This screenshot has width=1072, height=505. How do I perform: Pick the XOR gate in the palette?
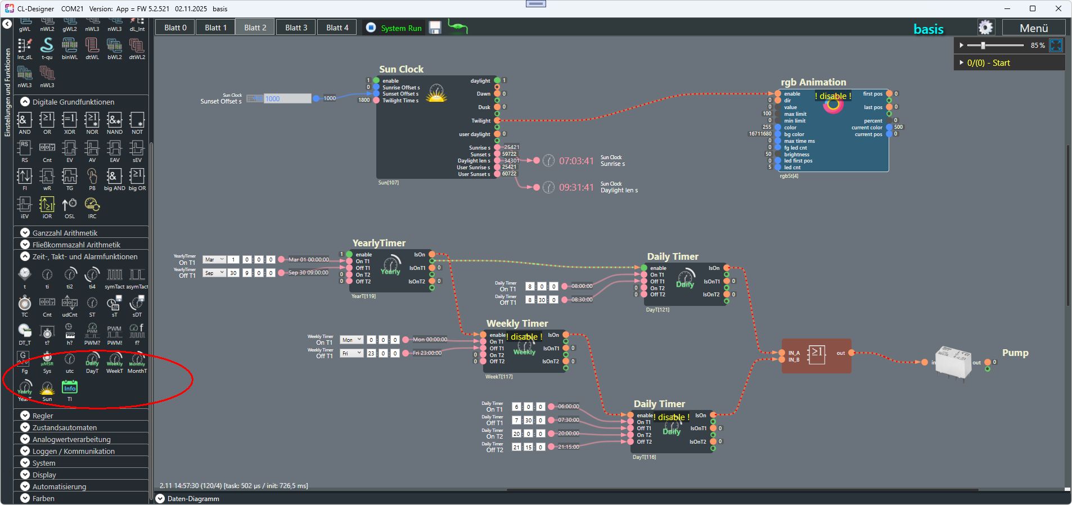click(x=69, y=120)
